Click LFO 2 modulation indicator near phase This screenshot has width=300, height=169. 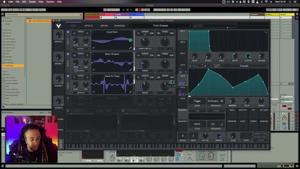(172, 82)
